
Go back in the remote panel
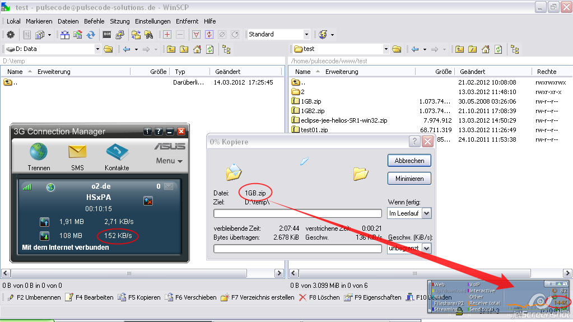415,49
